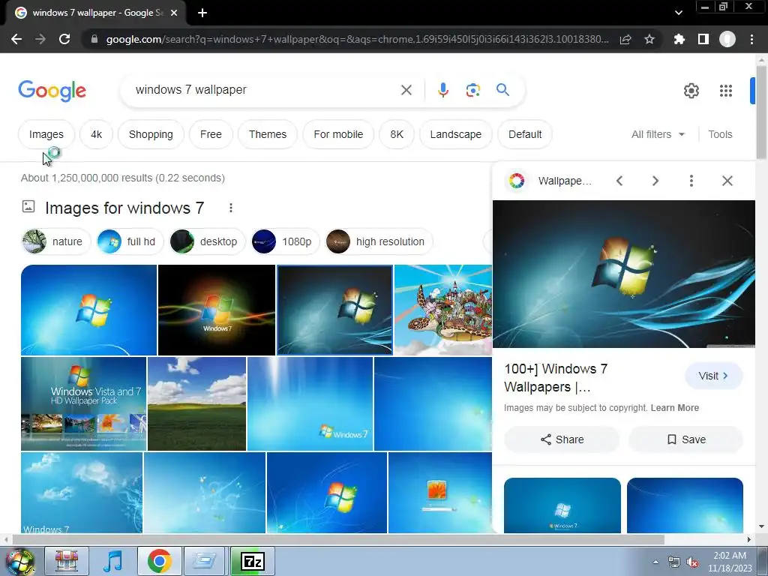Reload the current page
The height and width of the screenshot is (576, 768).
click(64, 39)
